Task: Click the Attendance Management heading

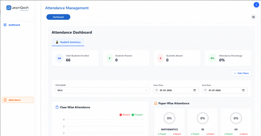Action: tap(67, 8)
